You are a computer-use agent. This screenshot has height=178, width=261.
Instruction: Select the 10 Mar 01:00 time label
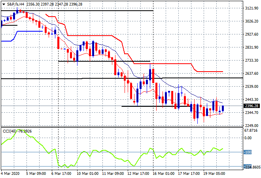click(x=87, y=174)
